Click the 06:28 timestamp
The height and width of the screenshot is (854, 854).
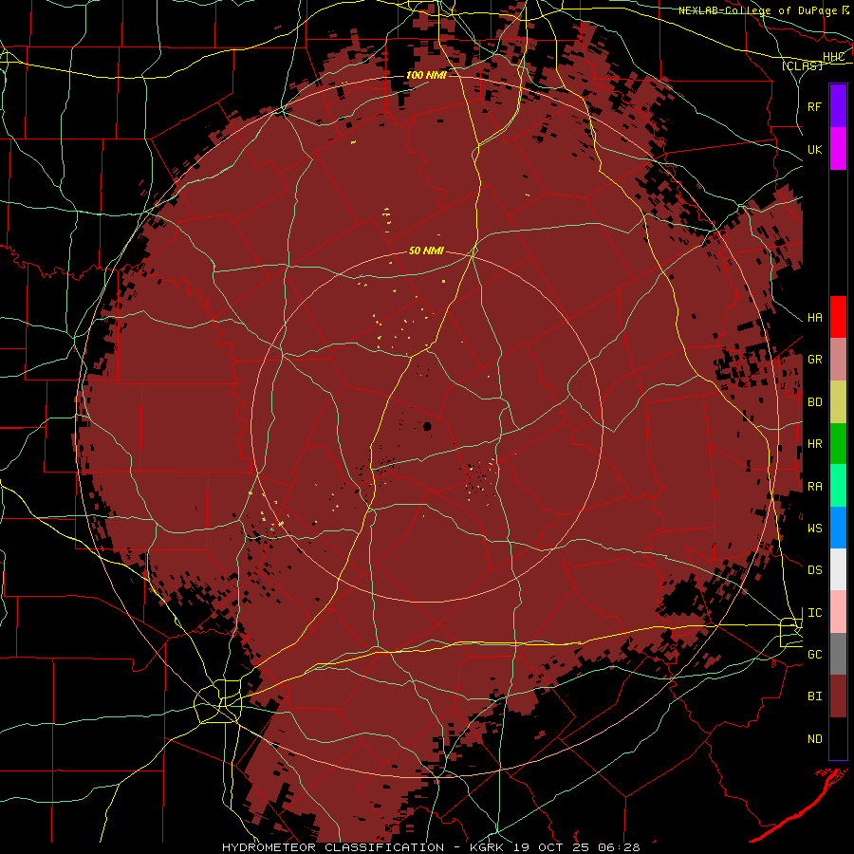click(x=621, y=847)
